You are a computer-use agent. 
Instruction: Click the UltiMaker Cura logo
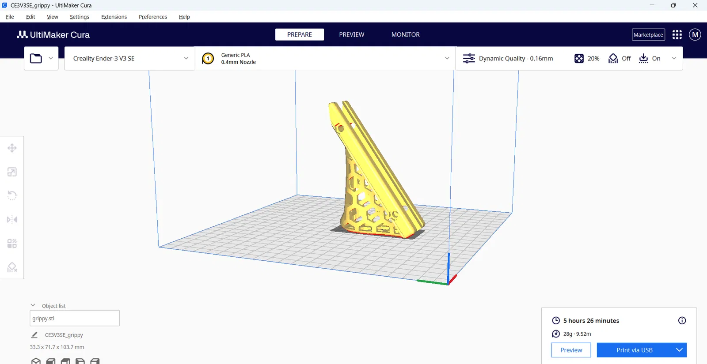[53, 34]
